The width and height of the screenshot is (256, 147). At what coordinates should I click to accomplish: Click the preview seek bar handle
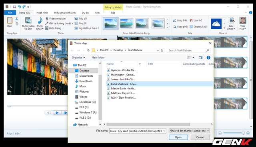point(9,106)
